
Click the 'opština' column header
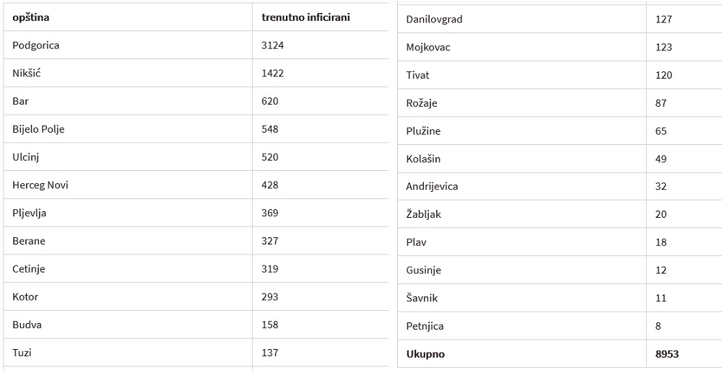[128, 17]
